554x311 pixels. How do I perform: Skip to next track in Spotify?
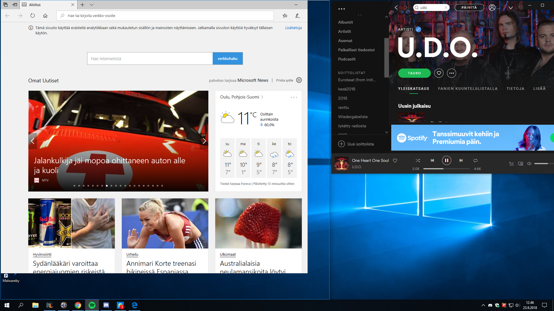pos(461,160)
